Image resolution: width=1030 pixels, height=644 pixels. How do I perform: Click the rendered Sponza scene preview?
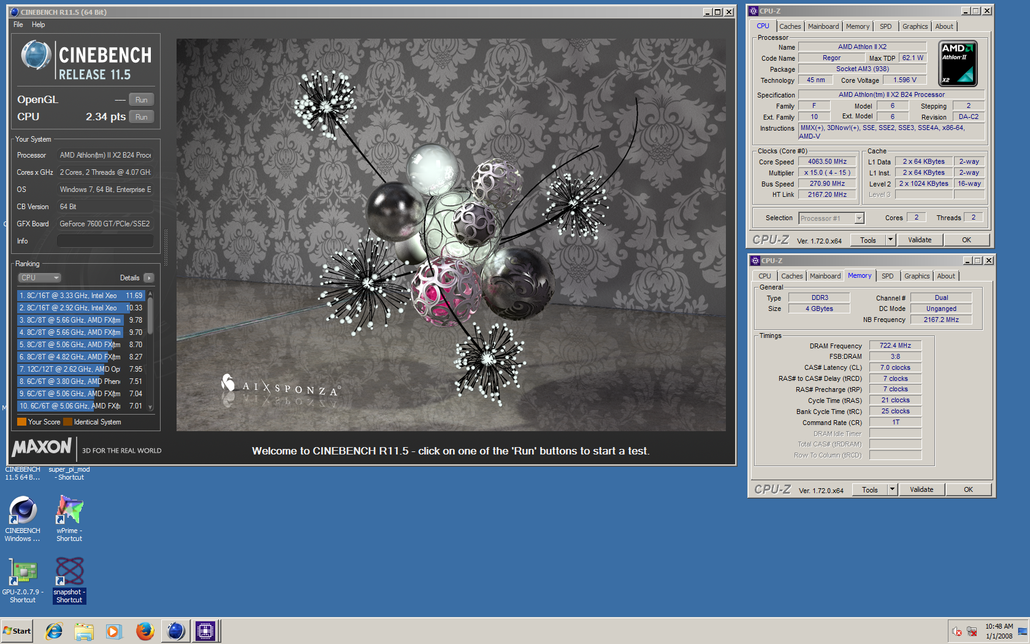click(x=451, y=235)
